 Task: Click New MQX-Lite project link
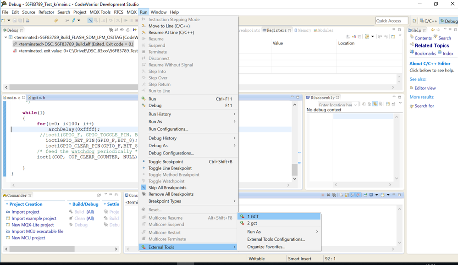click(33, 225)
